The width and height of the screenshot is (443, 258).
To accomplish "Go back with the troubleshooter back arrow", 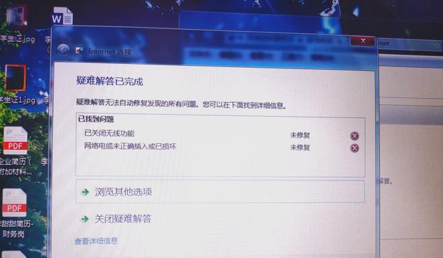I will (x=63, y=50).
